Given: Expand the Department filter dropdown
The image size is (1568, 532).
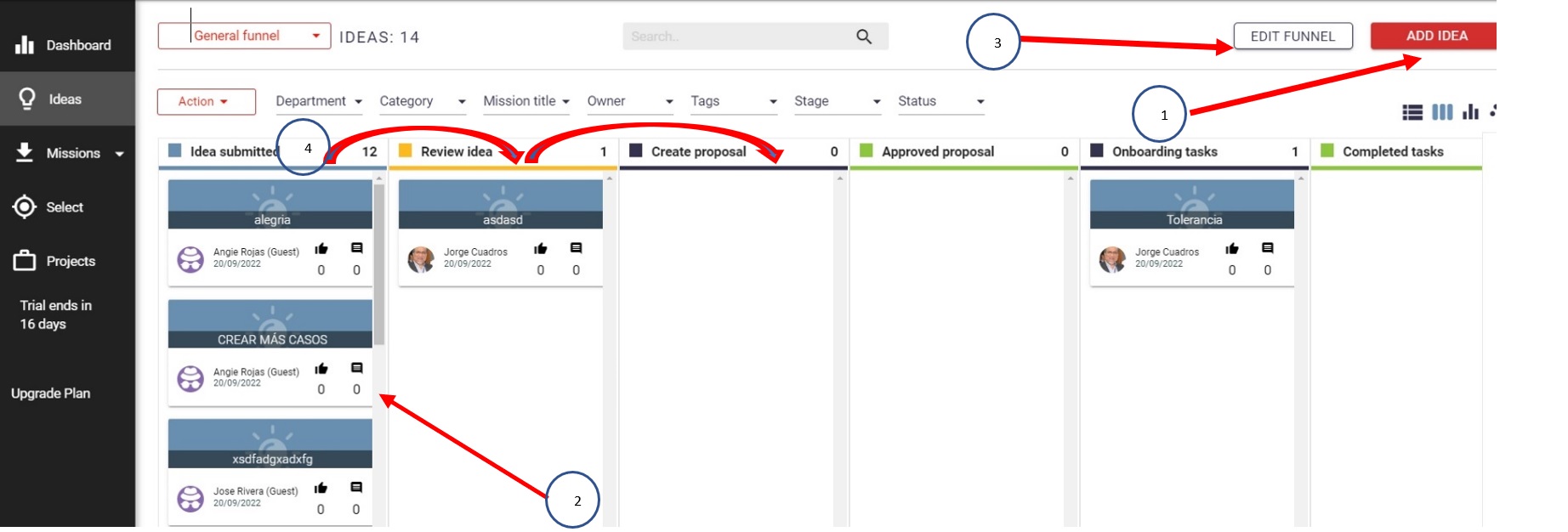Looking at the screenshot, I should click(319, 101).
